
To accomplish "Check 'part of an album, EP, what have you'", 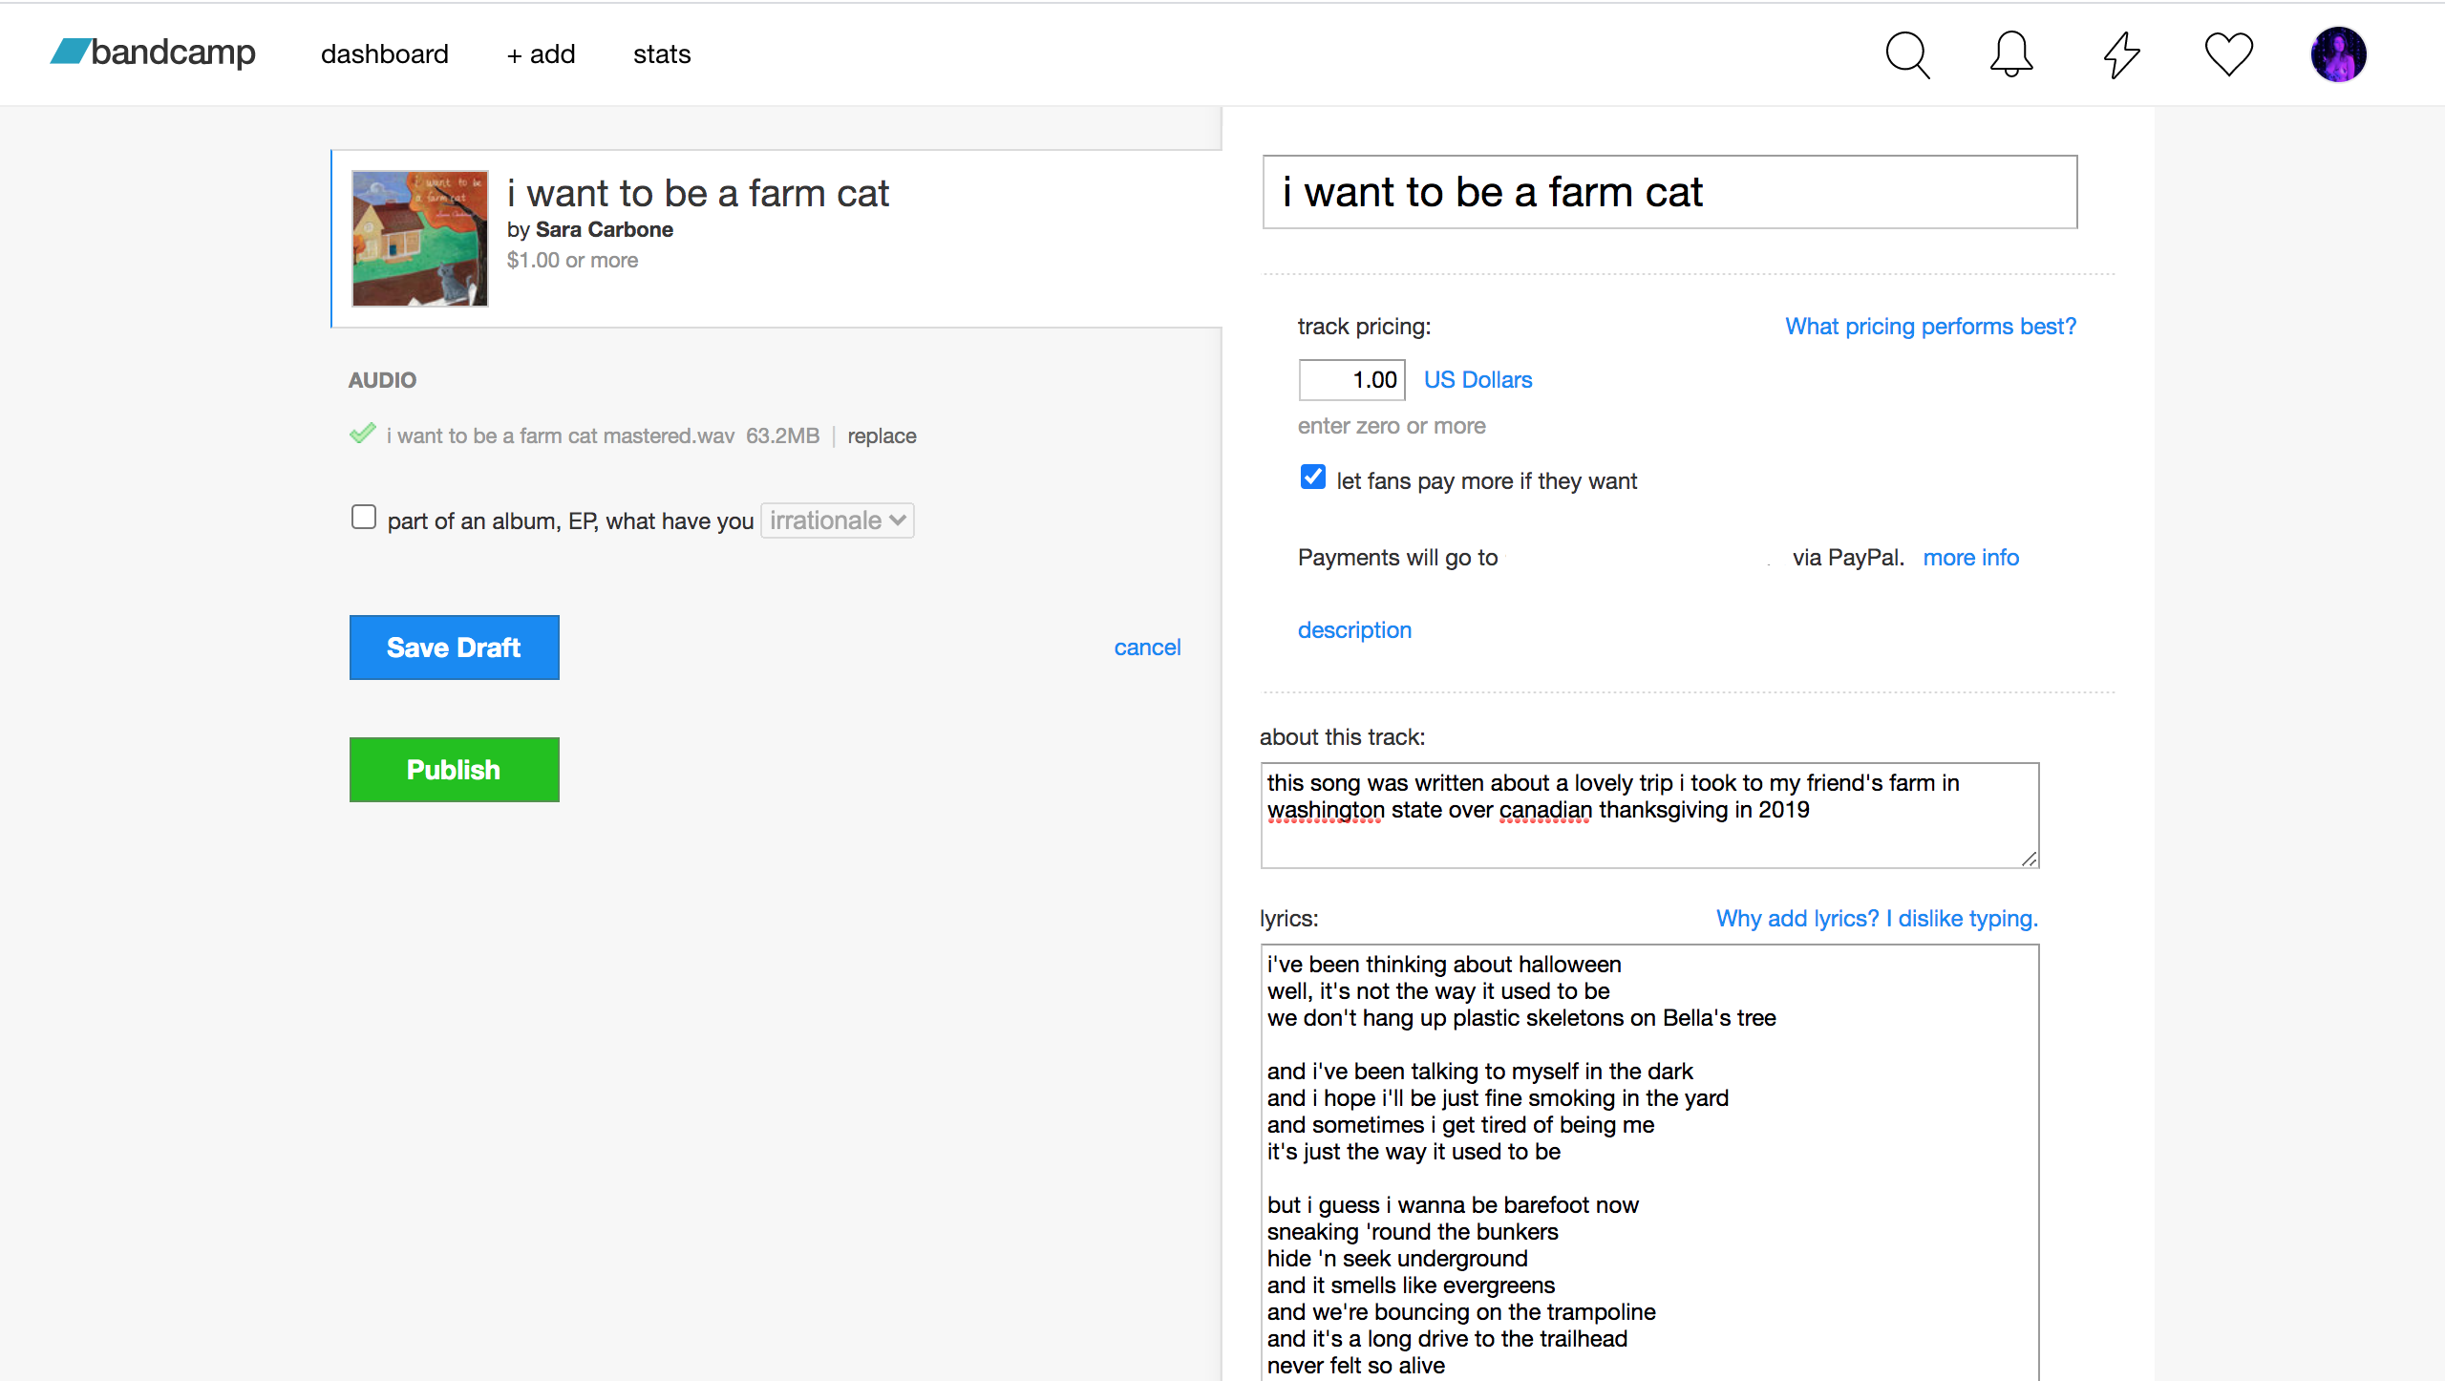I will [364, 517].
